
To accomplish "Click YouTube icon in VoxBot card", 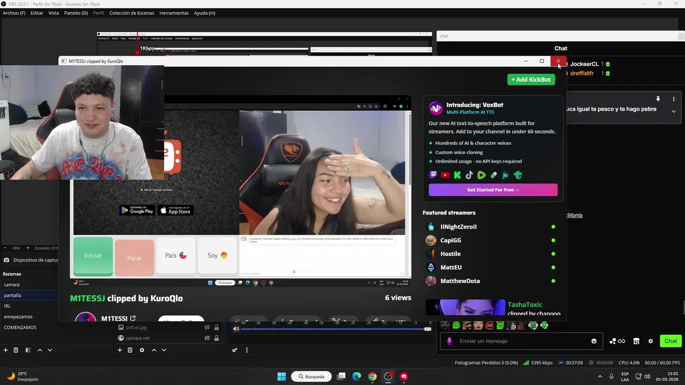I will [445, 175].
